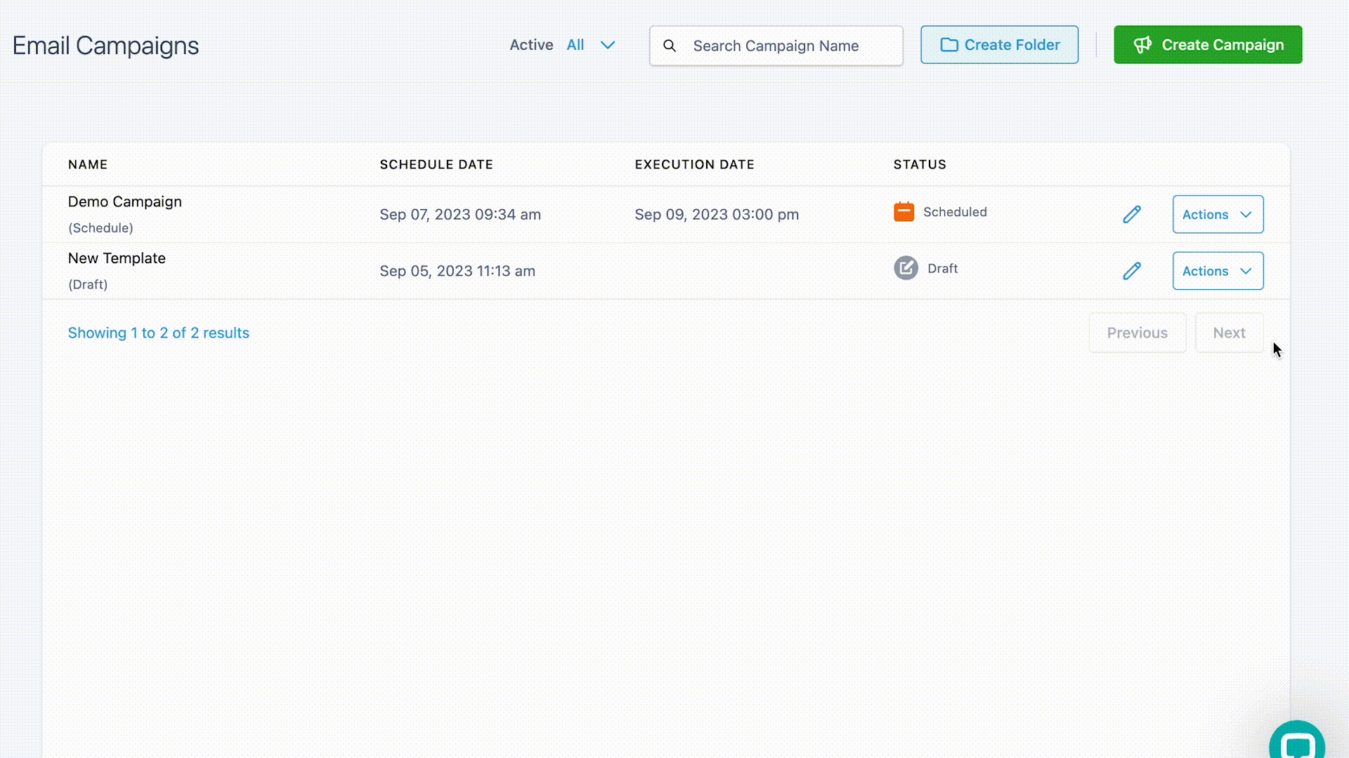Edit New Template with pencil icon

(x=1131, y=271)
